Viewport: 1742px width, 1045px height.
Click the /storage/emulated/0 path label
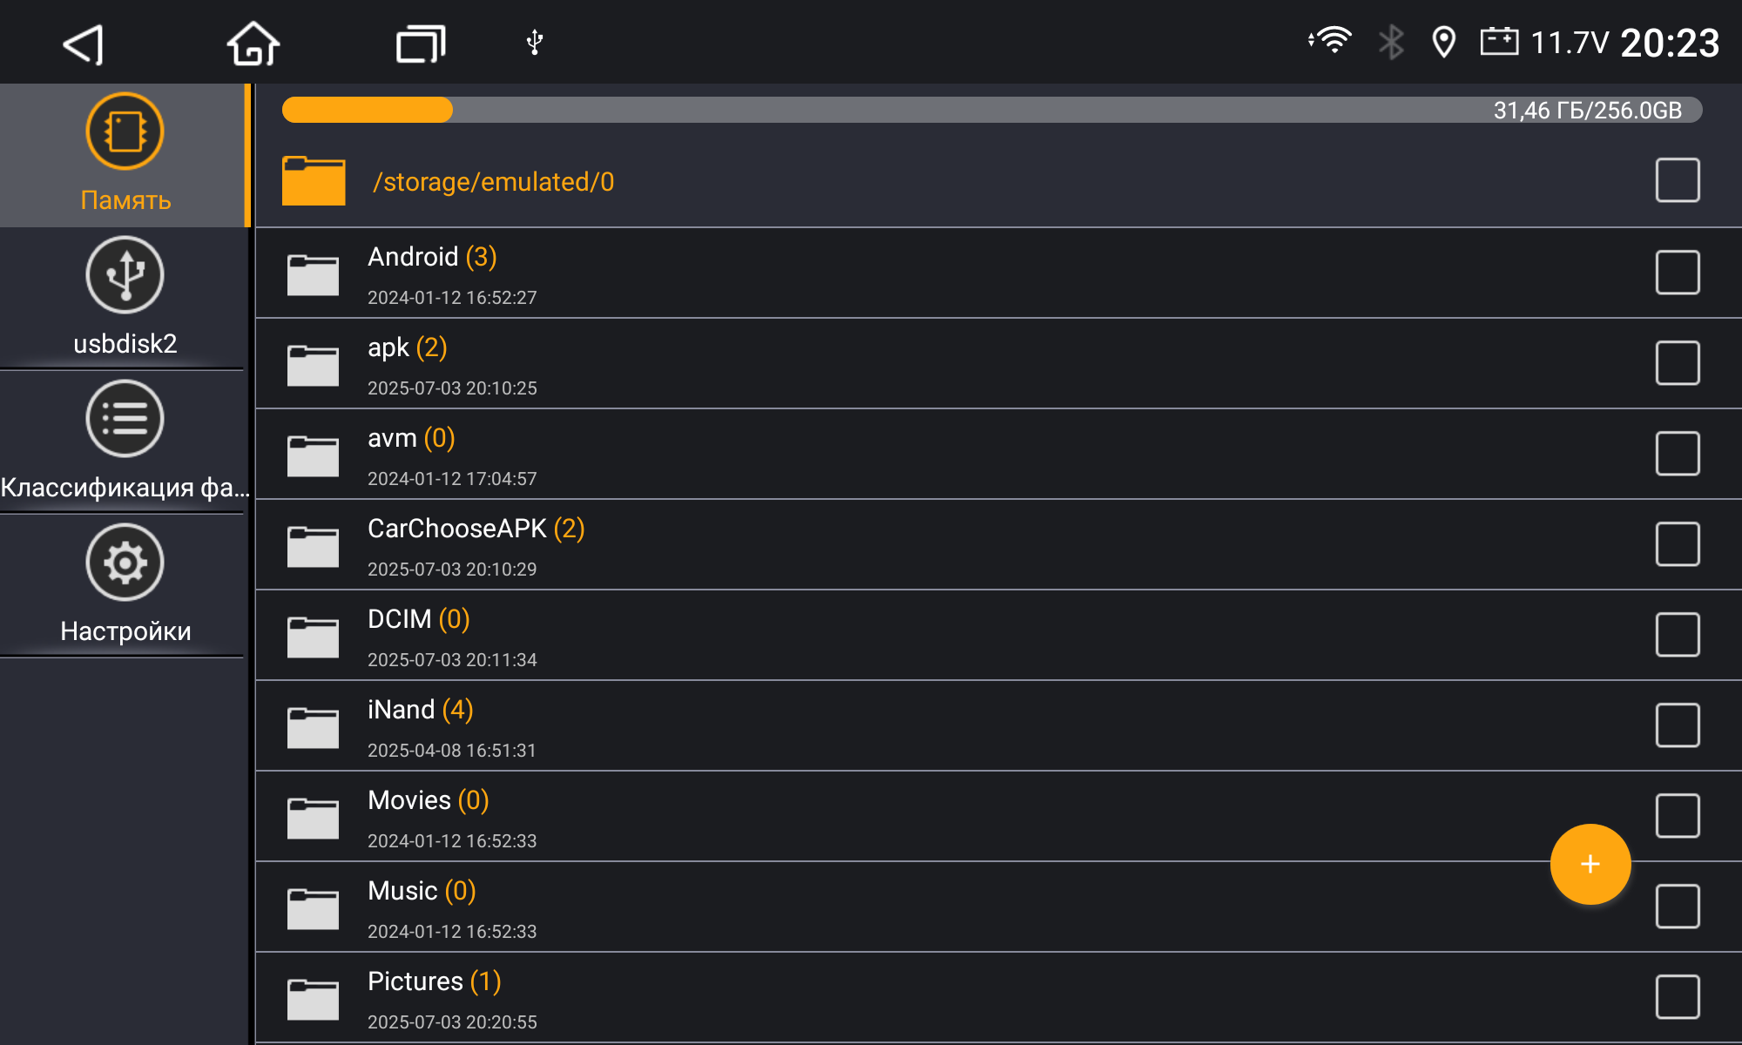[x=494, y=181]
